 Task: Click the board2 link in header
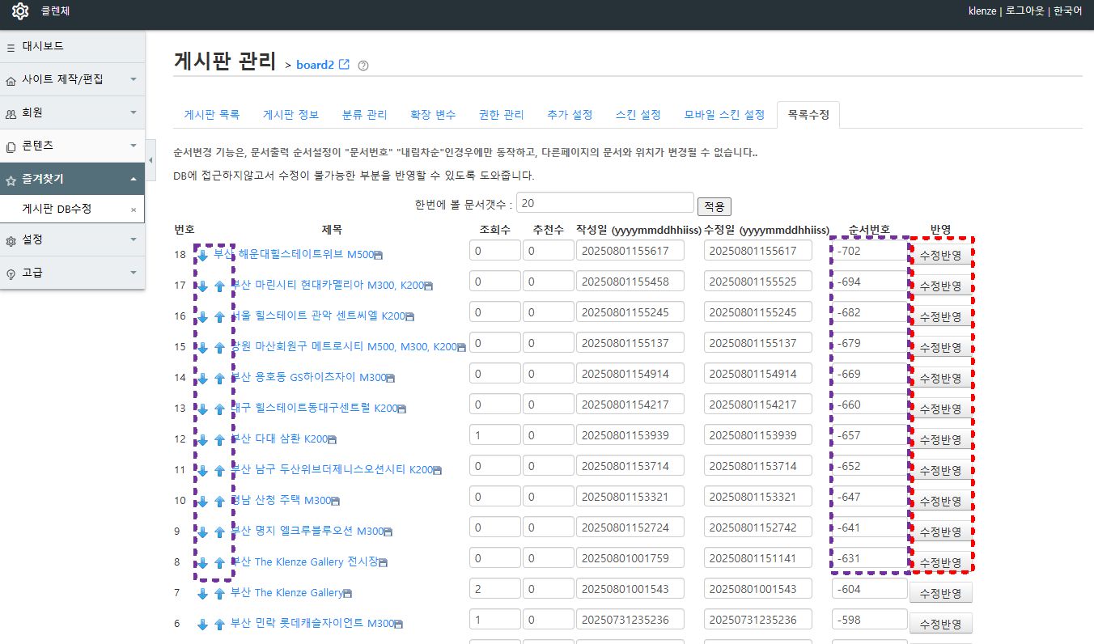coord(316,65)
